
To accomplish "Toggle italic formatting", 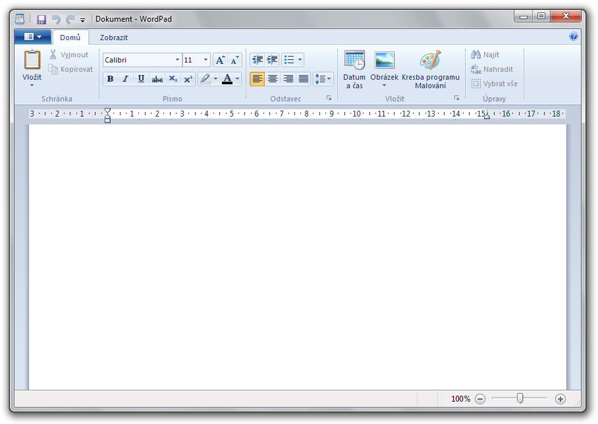I will point(126,79).
